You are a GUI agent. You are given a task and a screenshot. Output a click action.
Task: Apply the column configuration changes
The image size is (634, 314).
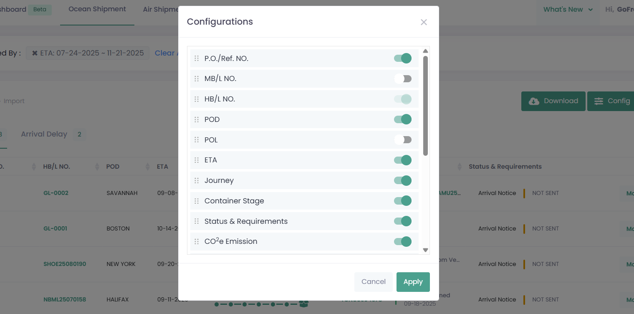point(413,282)
